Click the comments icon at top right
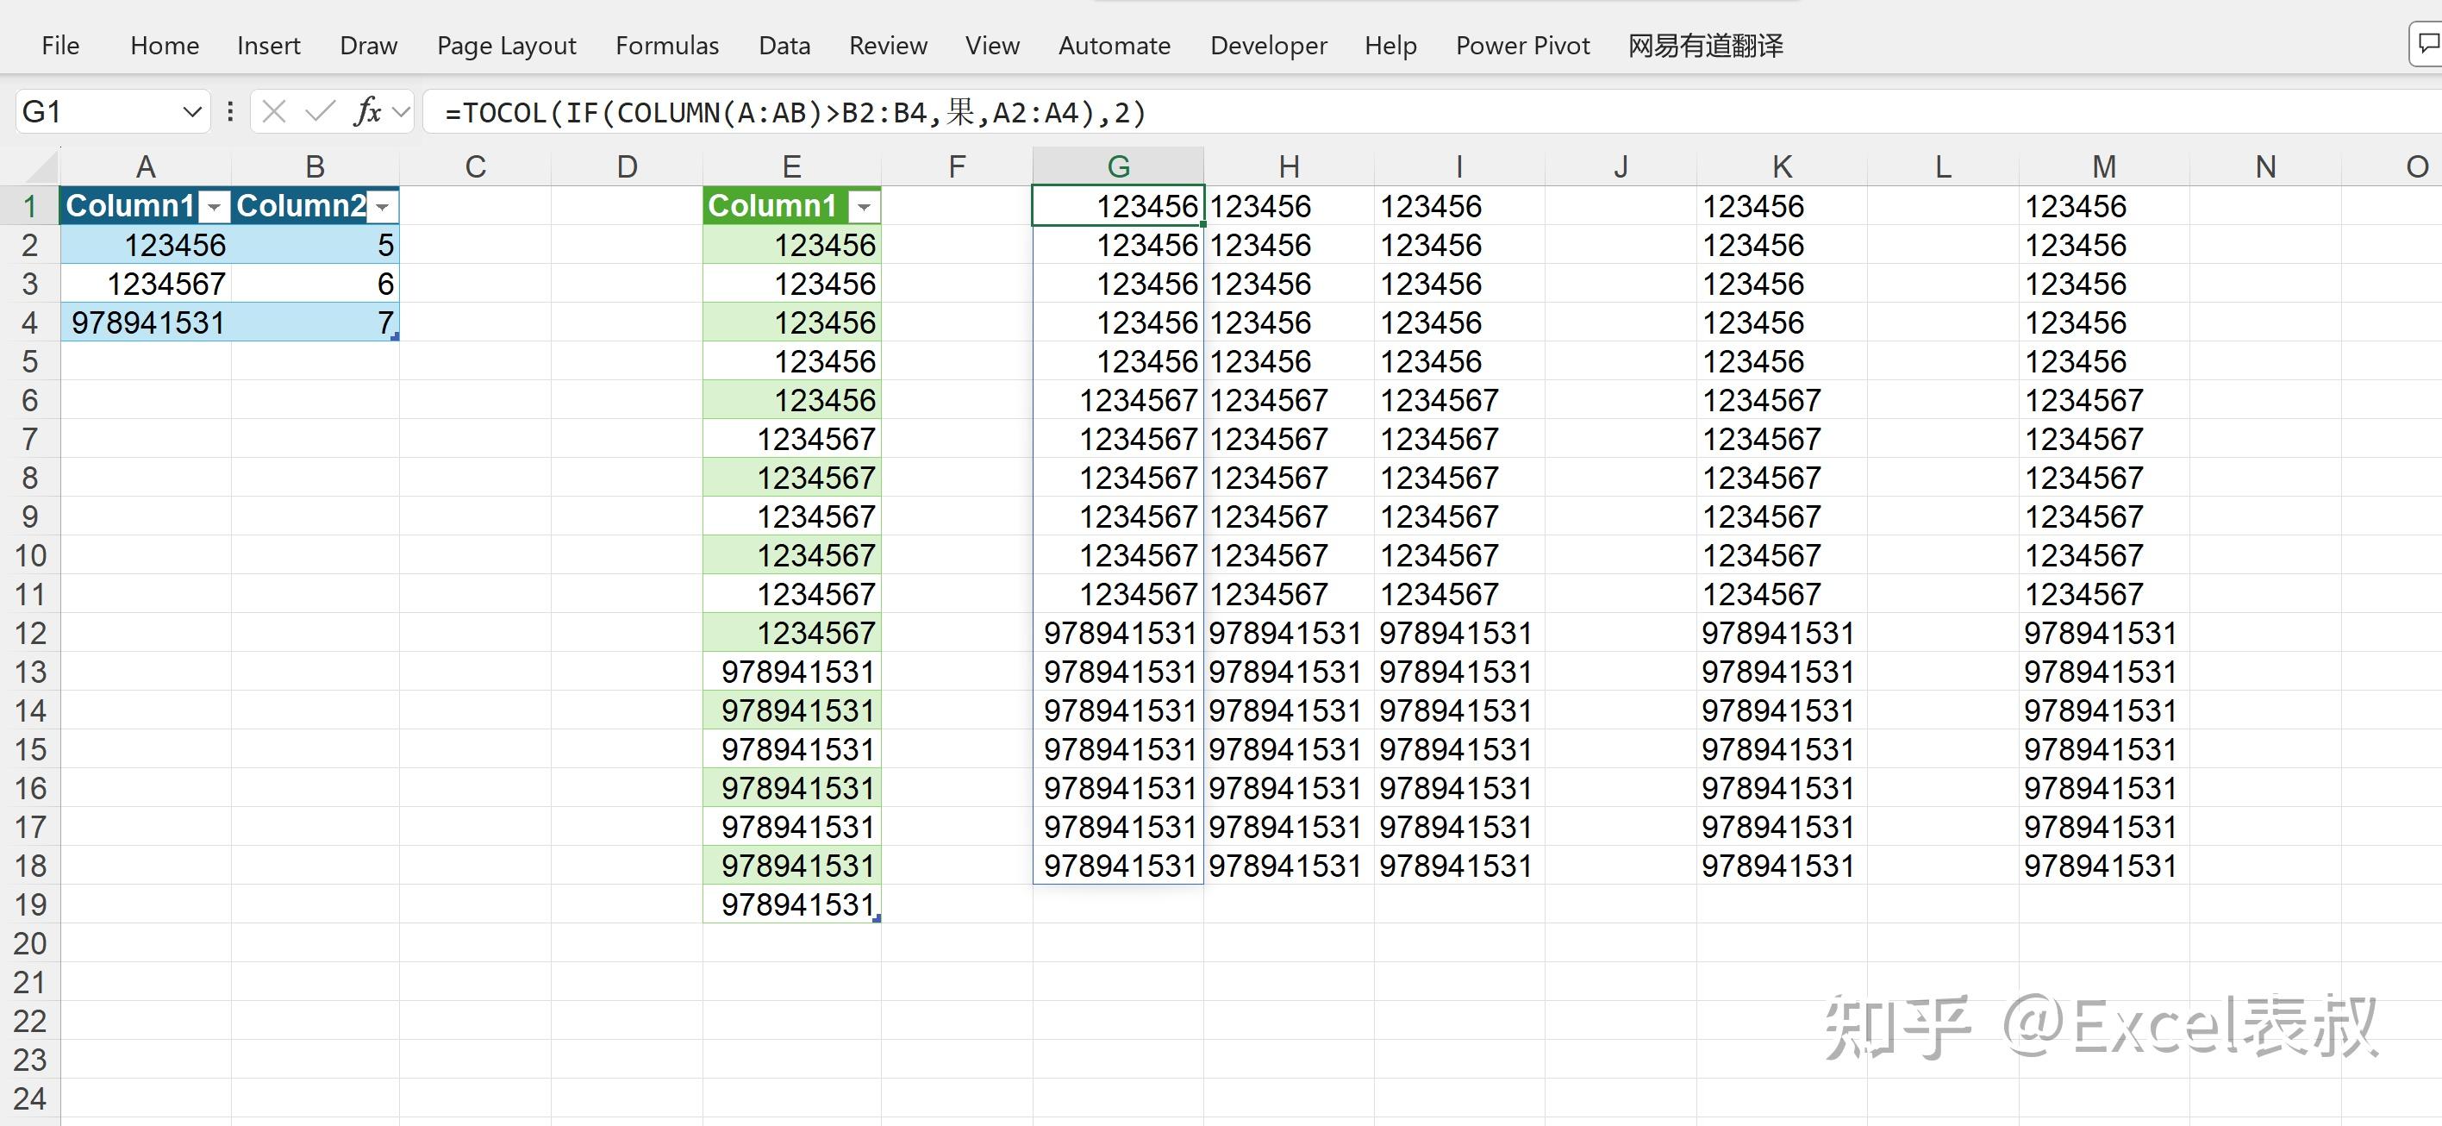This screenshot has height=1126, width=2442. click(x=2428, y=45)
